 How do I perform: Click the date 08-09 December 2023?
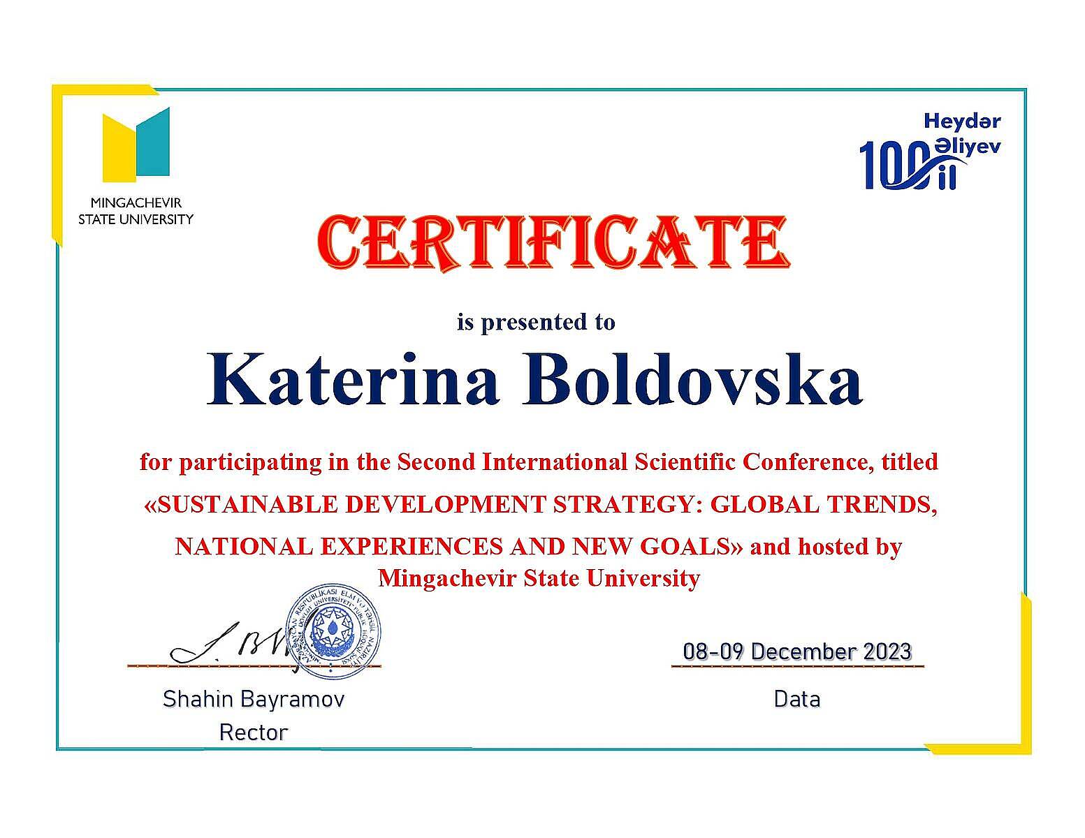coord(797,652)
